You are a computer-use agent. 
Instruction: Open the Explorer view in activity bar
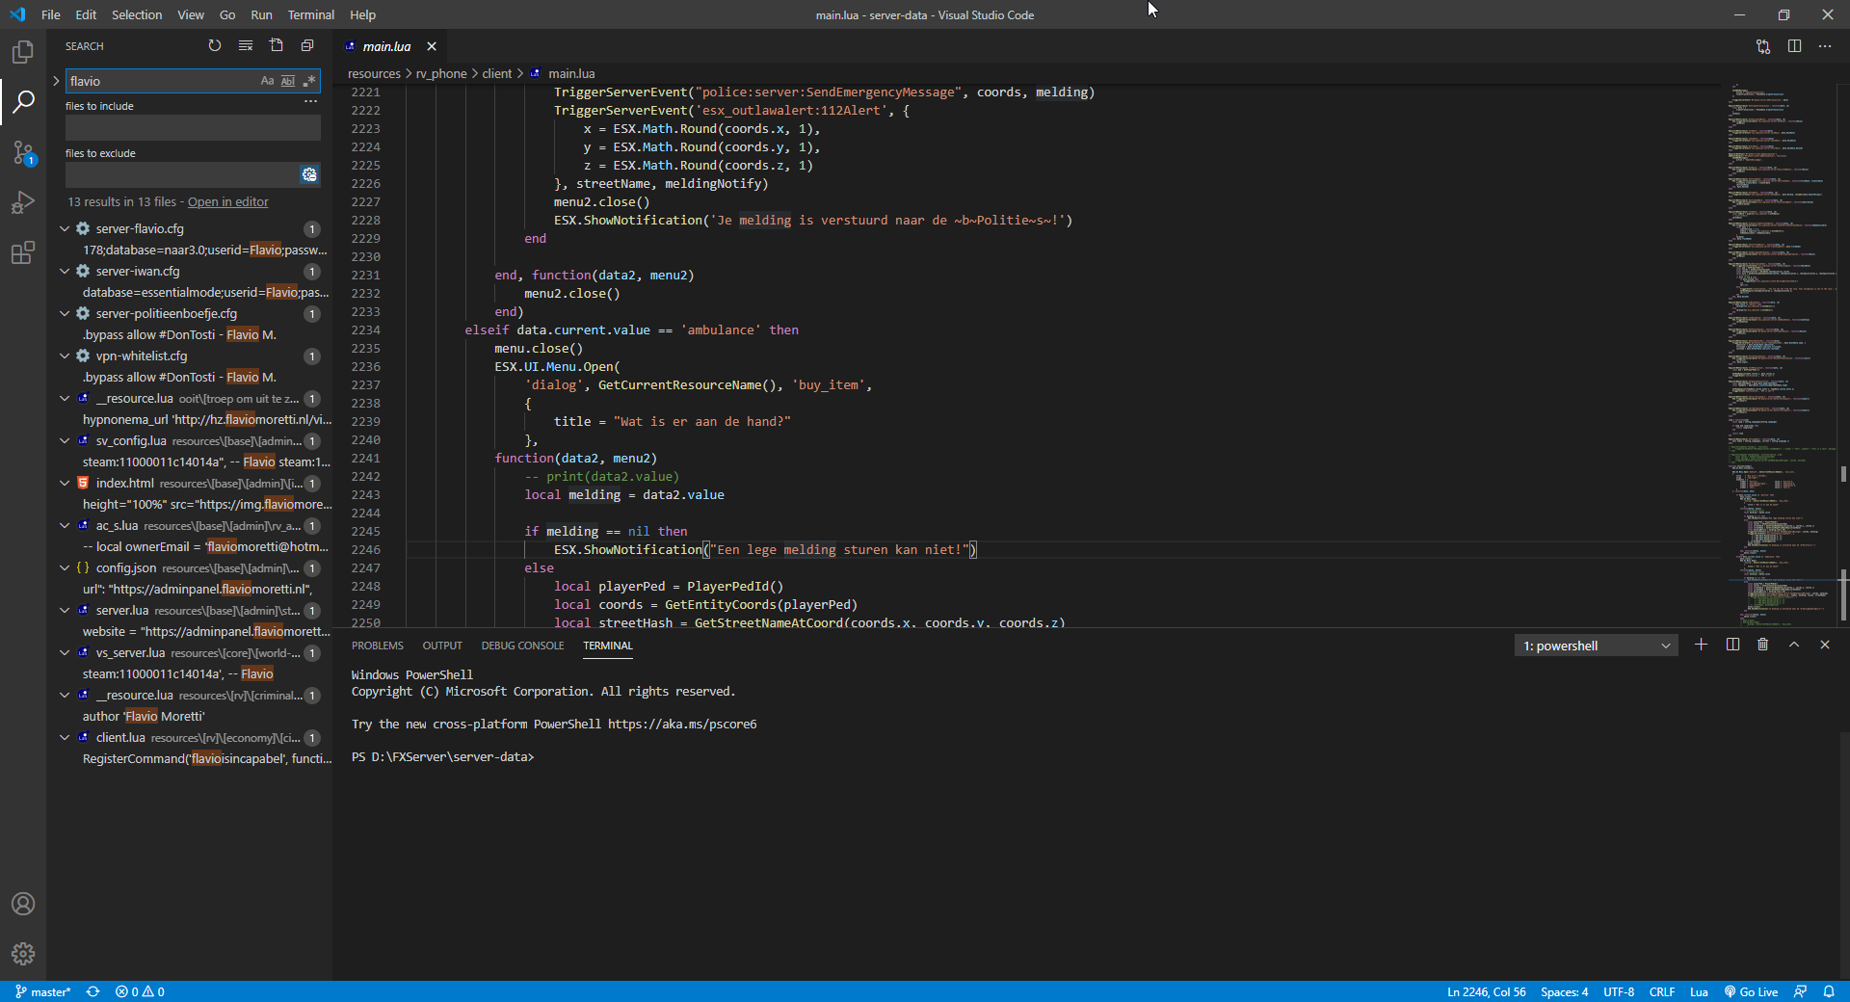pyautogui.click(x=23, y=52)
